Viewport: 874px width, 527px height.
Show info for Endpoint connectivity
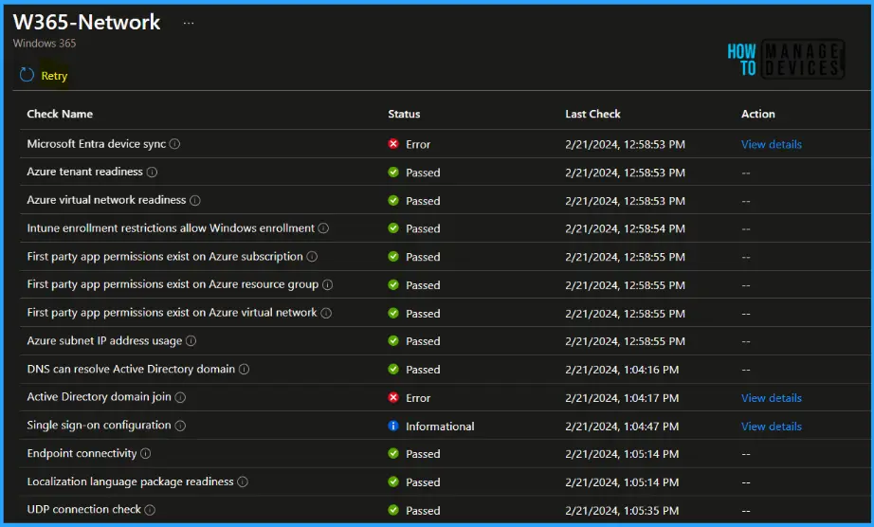[x=145, y=453]
